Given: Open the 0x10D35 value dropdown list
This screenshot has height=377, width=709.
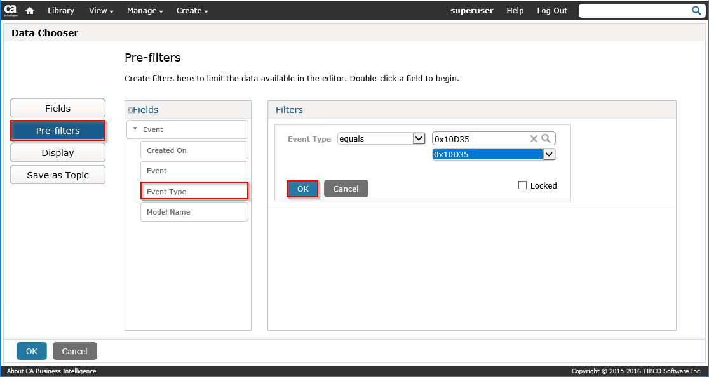Looking at the screenshot, I should pyautogui.click(x=550, y=154).
